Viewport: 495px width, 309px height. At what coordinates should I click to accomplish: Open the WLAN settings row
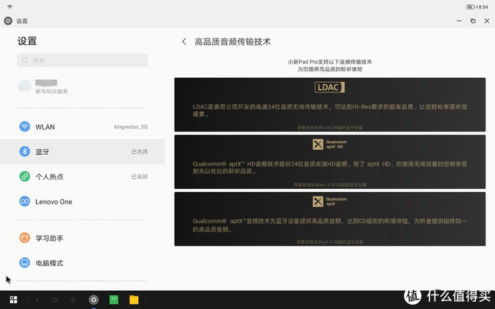point(82,127)
